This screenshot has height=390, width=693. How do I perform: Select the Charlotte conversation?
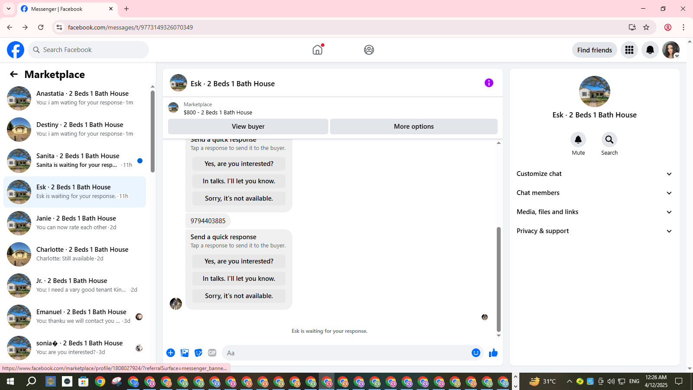point(74,254)
